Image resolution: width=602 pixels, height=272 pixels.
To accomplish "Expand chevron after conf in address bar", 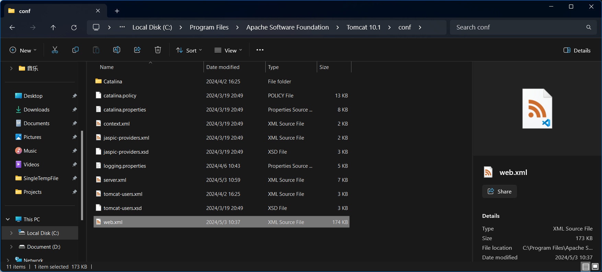I will click(x=420, y=27).
